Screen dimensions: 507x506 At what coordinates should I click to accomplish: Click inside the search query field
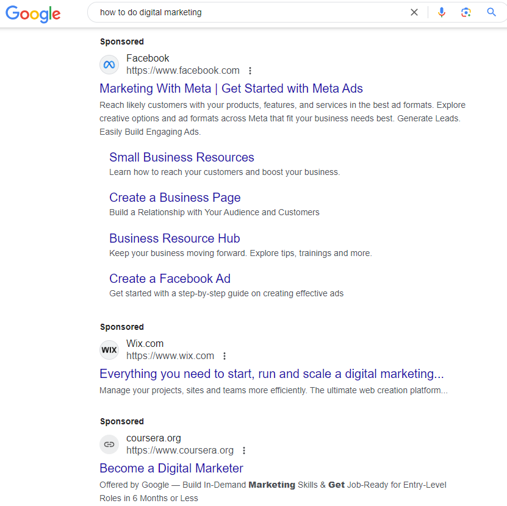[x=244, y=12]
